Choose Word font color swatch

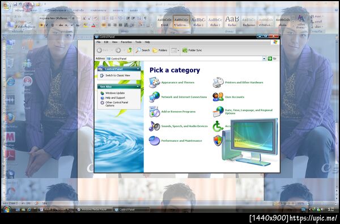tap(93, 26)
